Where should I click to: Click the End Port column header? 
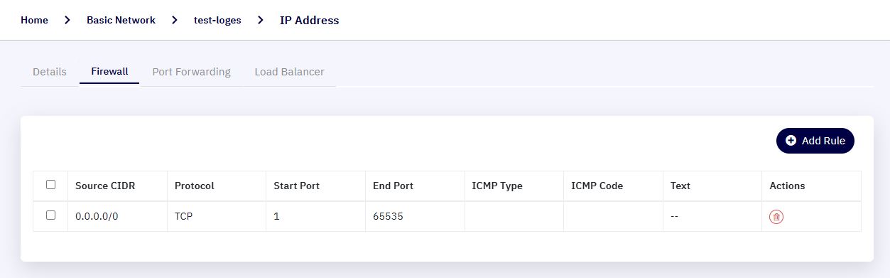[393, 186]
